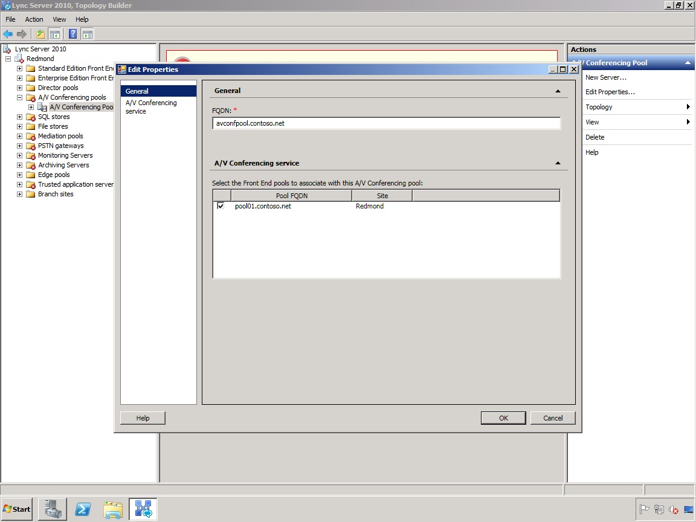Collapse the General section in dialog
Image resolution: width=696 pixels, height=522 pixels.
coord(558,91)
